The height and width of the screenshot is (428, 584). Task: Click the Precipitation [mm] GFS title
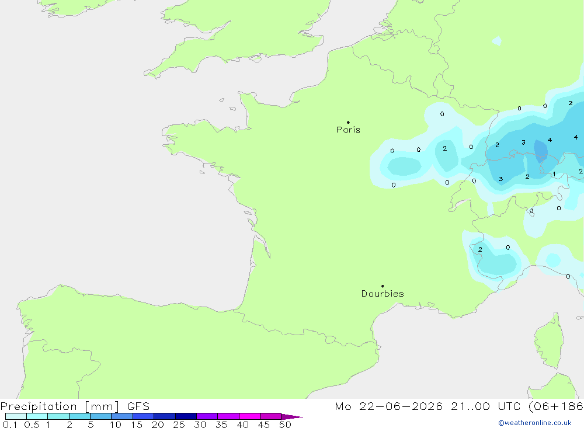75,406
